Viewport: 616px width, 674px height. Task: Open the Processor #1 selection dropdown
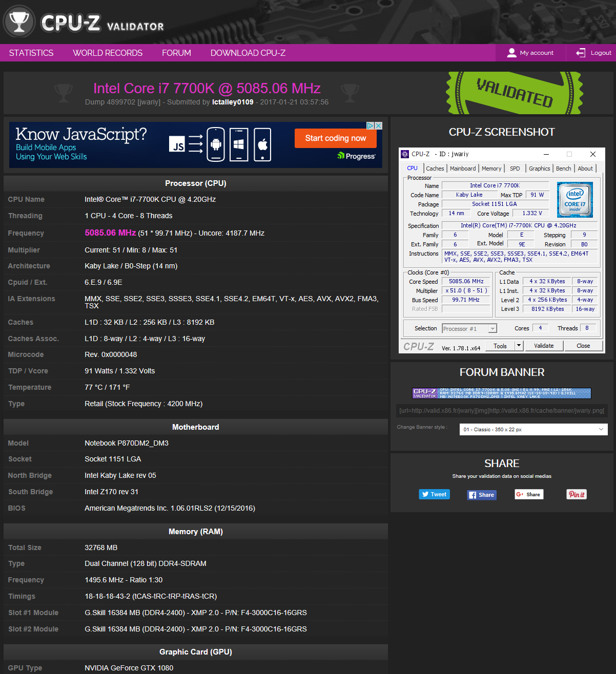pyautogui.click(x=469, y=329)
